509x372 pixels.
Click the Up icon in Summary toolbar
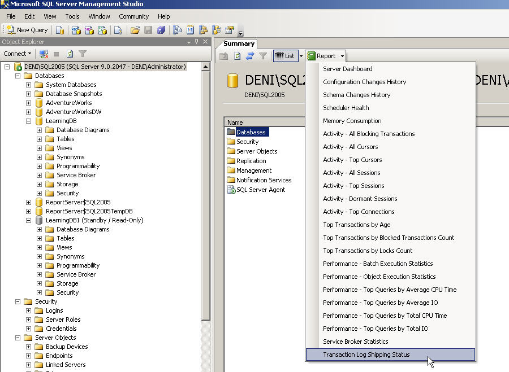[x=223, y=56]
